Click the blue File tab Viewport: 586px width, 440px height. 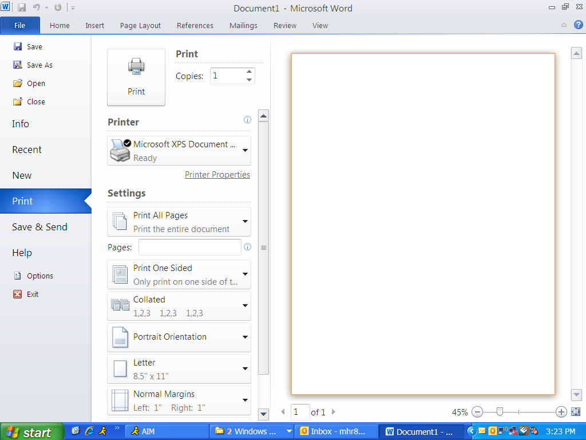coord(20,25)
